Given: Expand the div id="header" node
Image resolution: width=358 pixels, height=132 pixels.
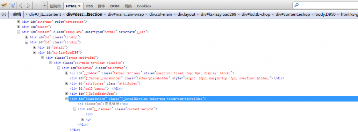Looking at the screenshot, I should click(x=19, y=27).
